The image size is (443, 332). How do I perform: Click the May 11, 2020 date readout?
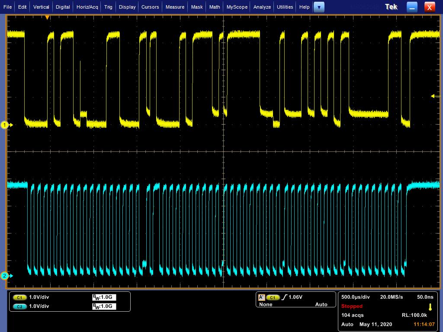pyautogui.click(x=376, y=324)
